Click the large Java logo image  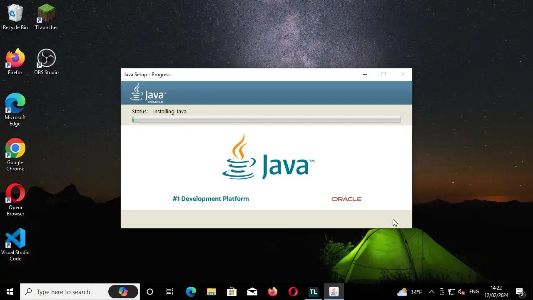coord(268,157)
